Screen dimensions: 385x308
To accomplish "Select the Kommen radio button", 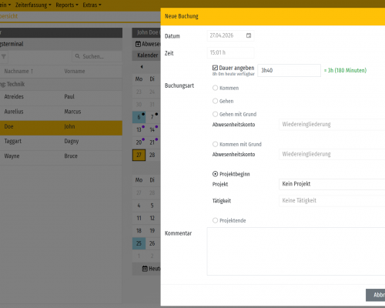I will tap(215, 88).
